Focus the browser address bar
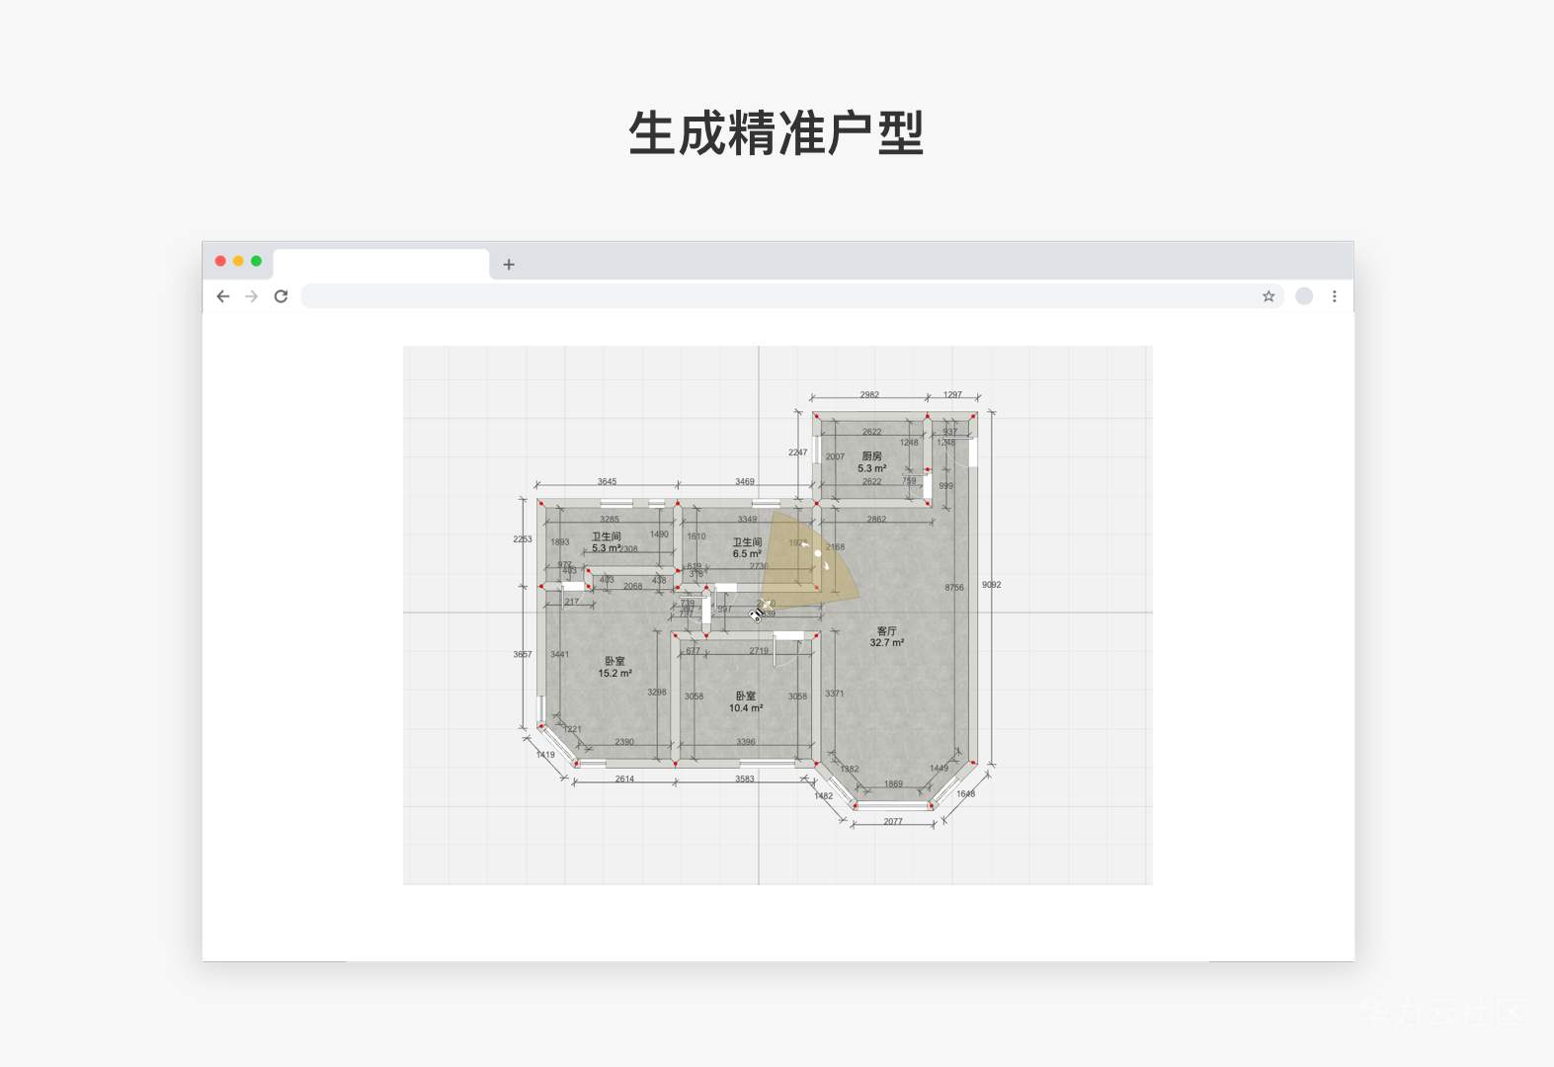The height and width of the screenshot is (1067, 1554). (792, 296)
